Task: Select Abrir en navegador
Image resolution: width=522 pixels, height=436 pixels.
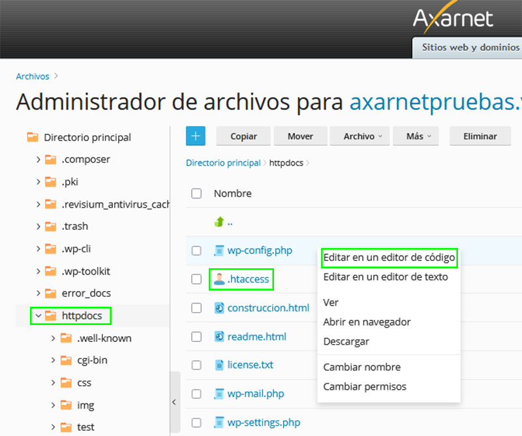Action: [367, 322]
